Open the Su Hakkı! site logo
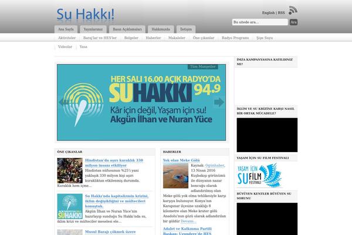This screenshot has width=352, height=235. [85, 14]
